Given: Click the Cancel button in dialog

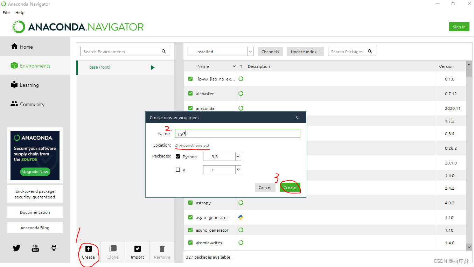Looking at the screenshot, I should pyautogui.click(x=265, y=187).
